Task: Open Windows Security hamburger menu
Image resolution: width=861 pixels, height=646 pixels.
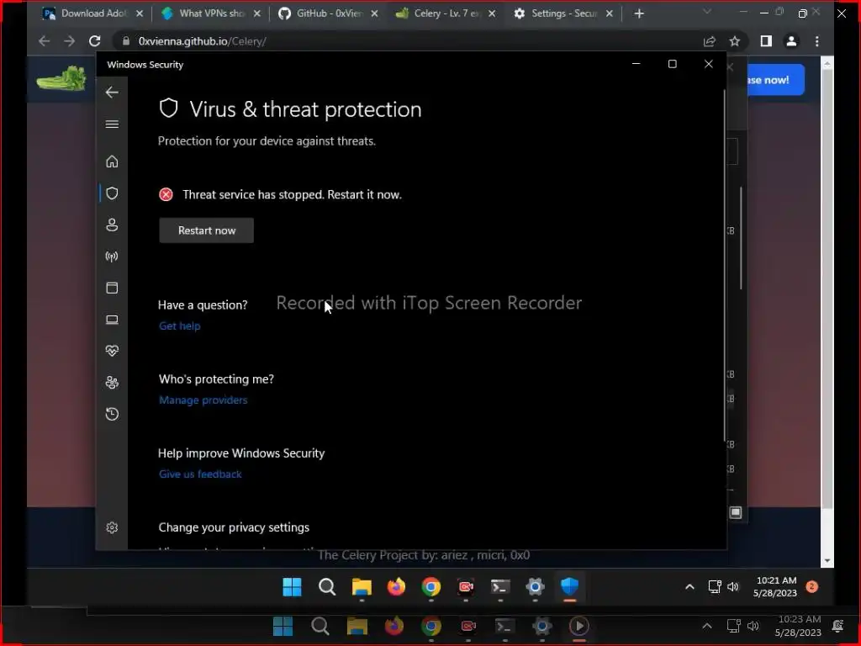Action: [x=112, y=124]
